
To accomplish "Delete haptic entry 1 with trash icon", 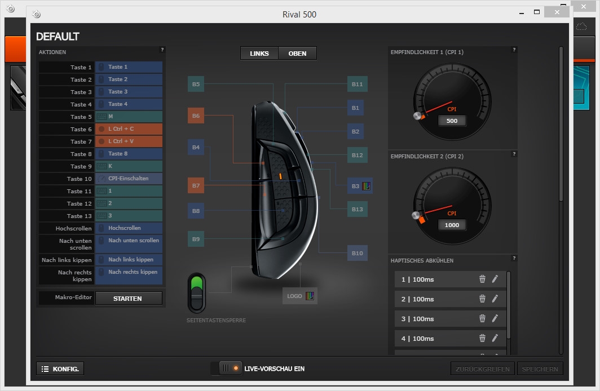I will [482, 279].
